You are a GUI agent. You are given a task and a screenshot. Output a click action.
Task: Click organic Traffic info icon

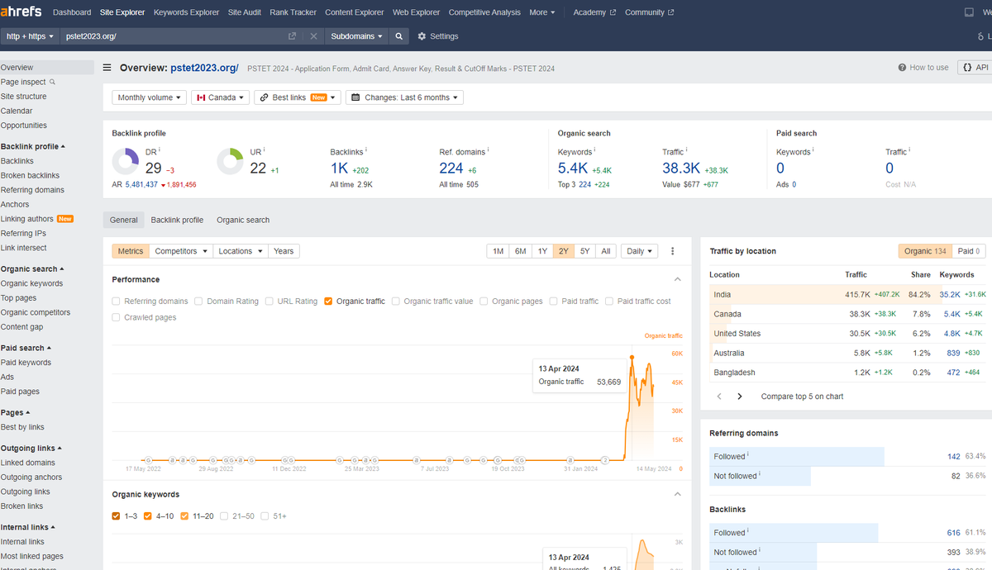(687, 150)
